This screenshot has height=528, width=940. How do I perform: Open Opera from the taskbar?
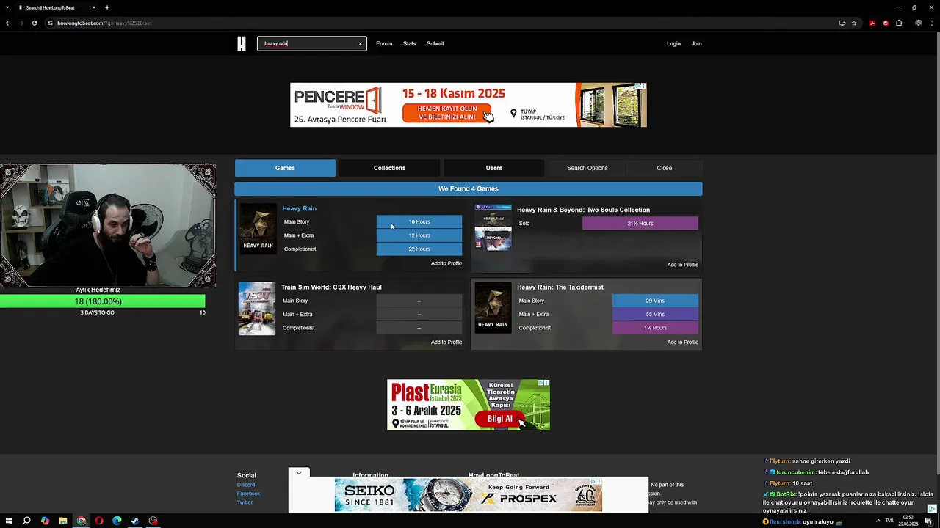99,521
